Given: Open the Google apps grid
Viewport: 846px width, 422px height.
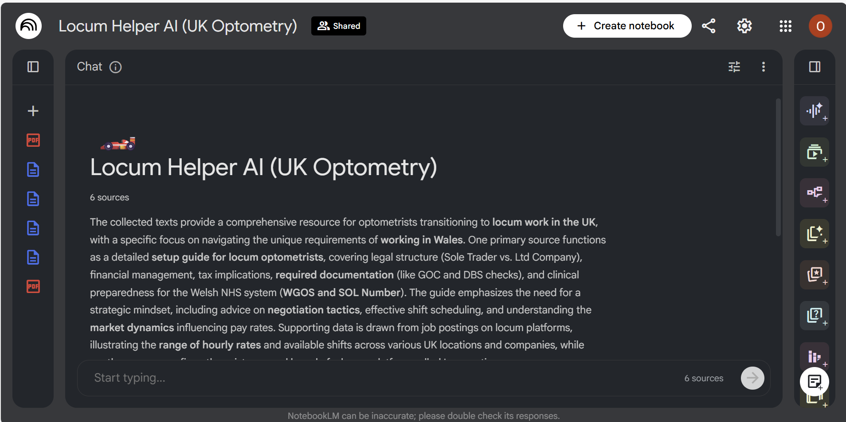Looking at the screenshot, I should point(785,26).
